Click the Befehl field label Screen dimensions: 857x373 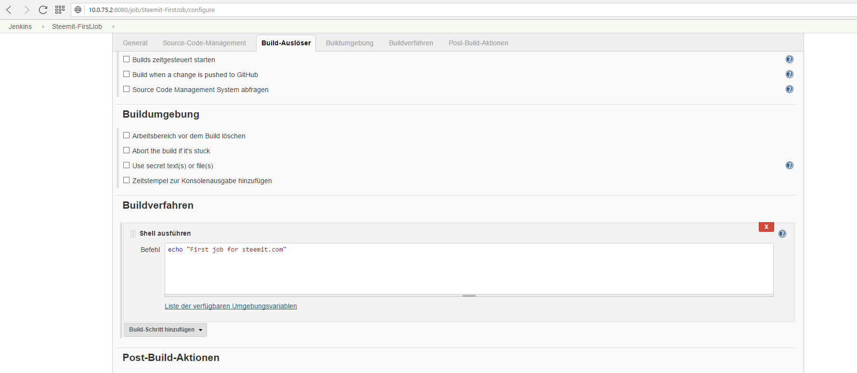(x=150, y=250)
